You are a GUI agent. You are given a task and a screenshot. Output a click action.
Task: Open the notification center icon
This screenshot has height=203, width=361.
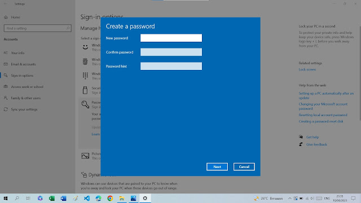pyautogui.click(x=354, y=198)
